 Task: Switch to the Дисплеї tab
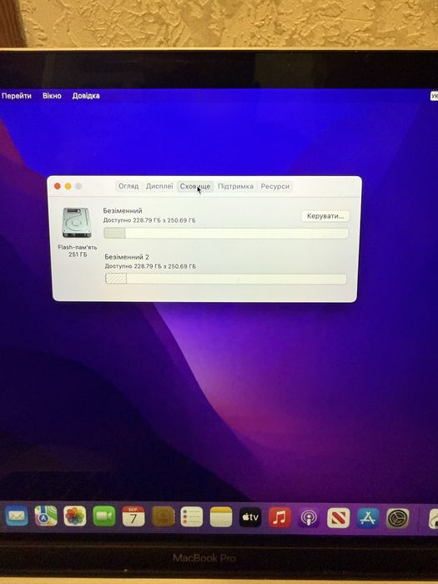pyautogui.click(x=159, y=186)
